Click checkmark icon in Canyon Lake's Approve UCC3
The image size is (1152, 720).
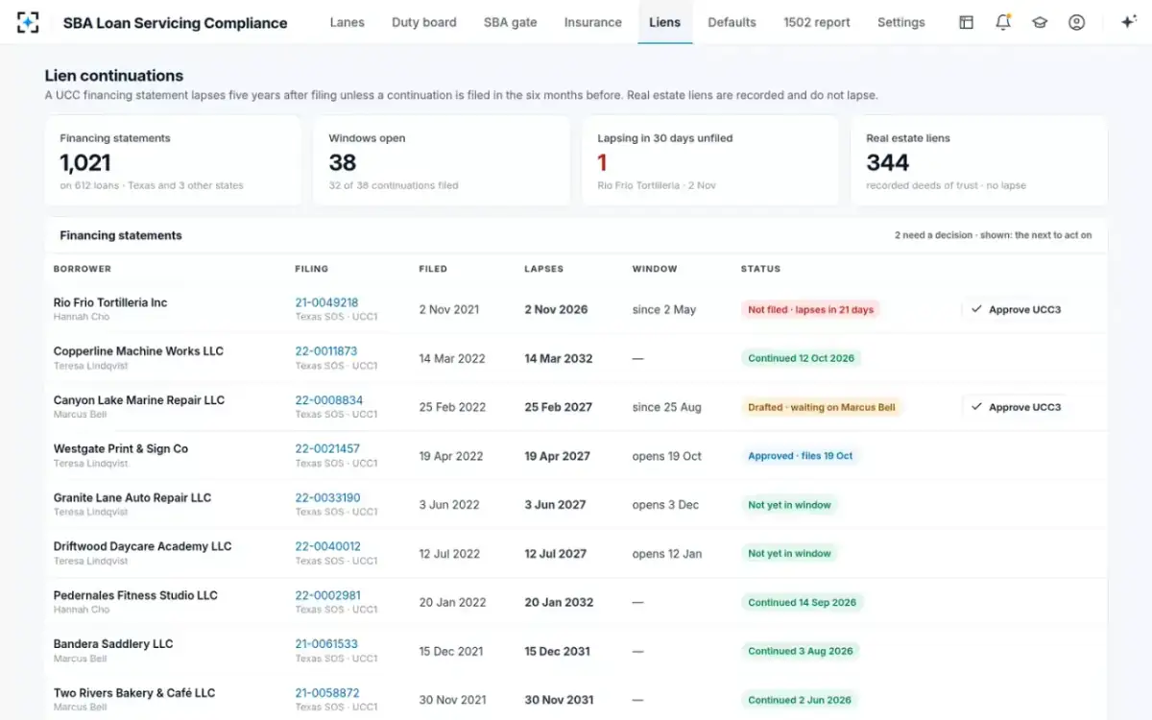point(976,407)
